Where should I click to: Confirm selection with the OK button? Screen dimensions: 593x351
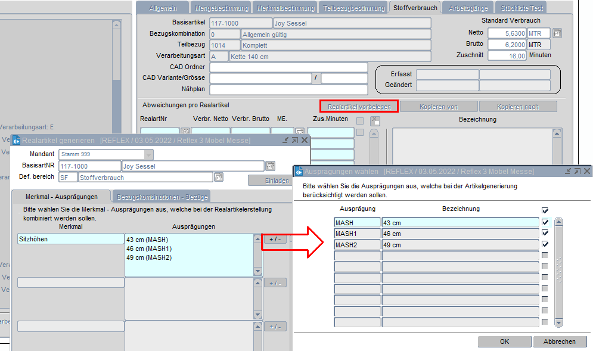pyautogui.click(x=504, y=341)
